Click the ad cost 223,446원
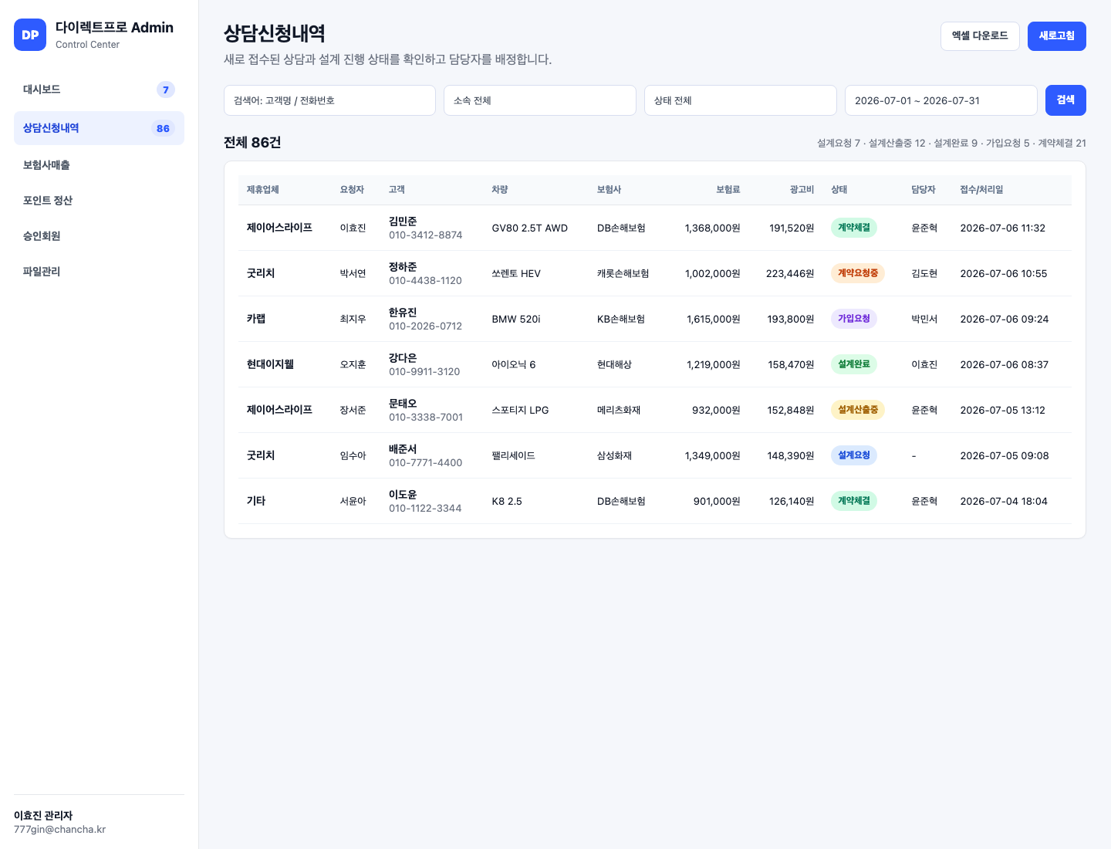The width and height of the screenshot is (1111, 849). click(x=790, y=274)
